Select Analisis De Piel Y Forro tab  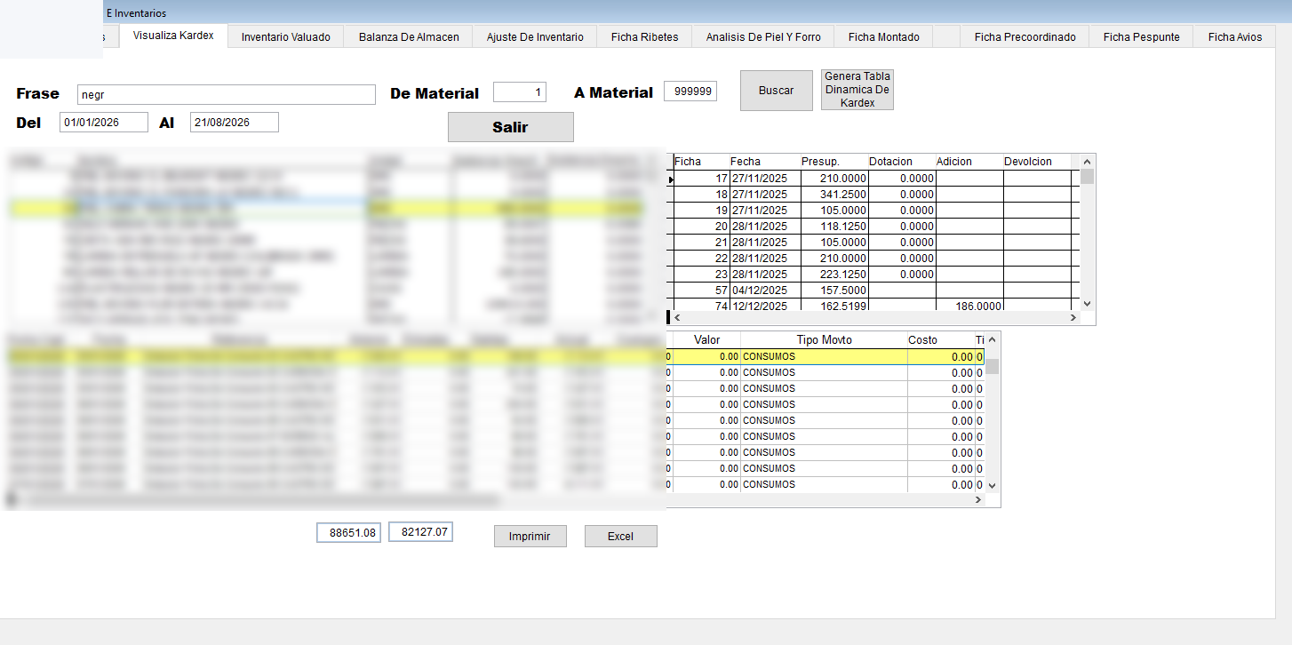tap(763, 37)
